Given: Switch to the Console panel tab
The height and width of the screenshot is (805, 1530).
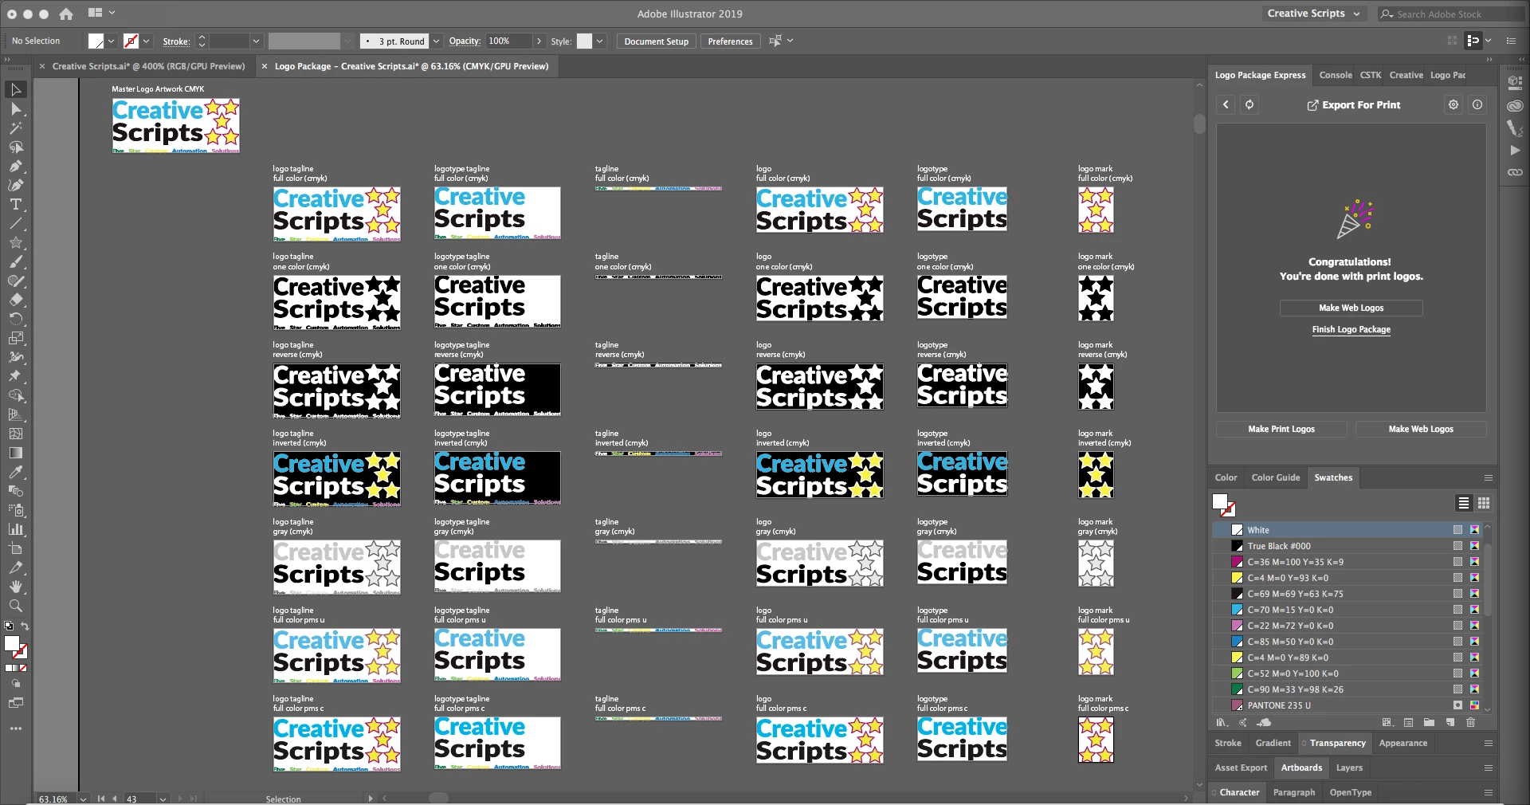Looking at the screenshot, I should pos(1336,75).
